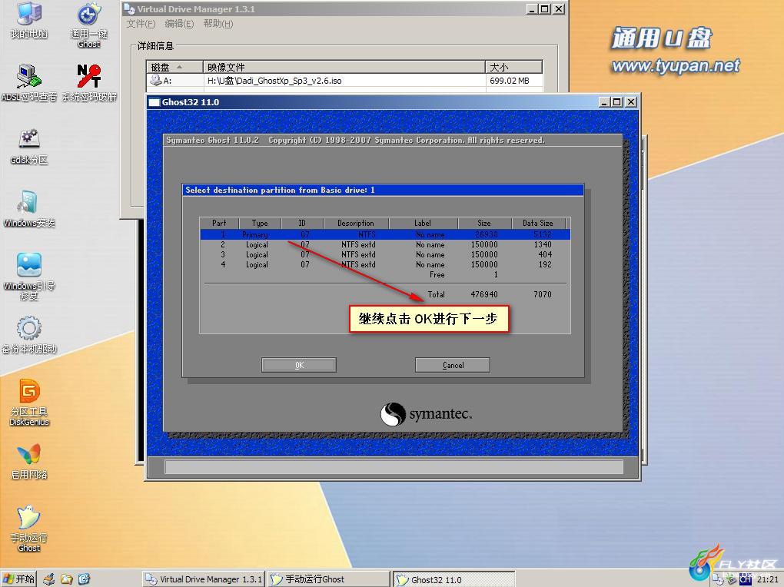Close the Virtual Drive Manager window
Viewport: 784px width, 587px height.
[559, 9]
